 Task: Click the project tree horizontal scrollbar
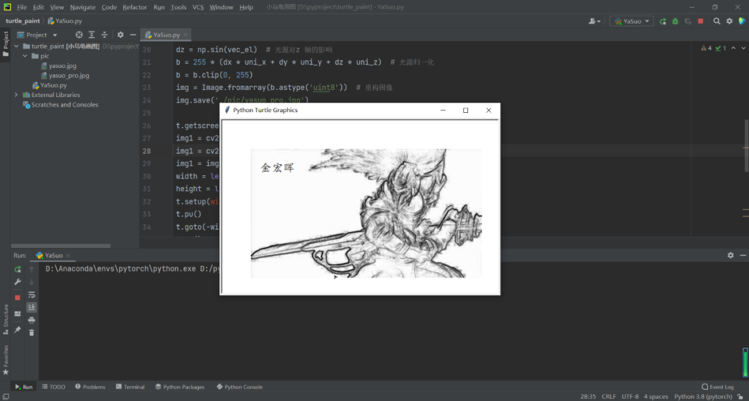tap(60, 246)
